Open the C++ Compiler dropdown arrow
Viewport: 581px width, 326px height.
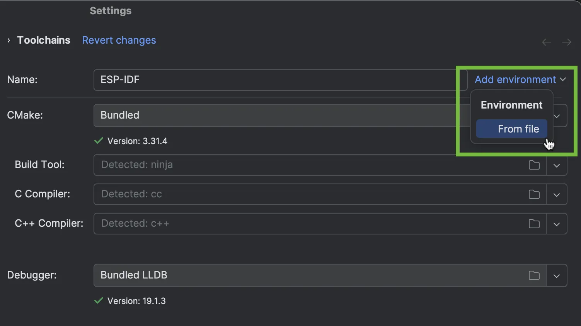click(x=556, y=224)
